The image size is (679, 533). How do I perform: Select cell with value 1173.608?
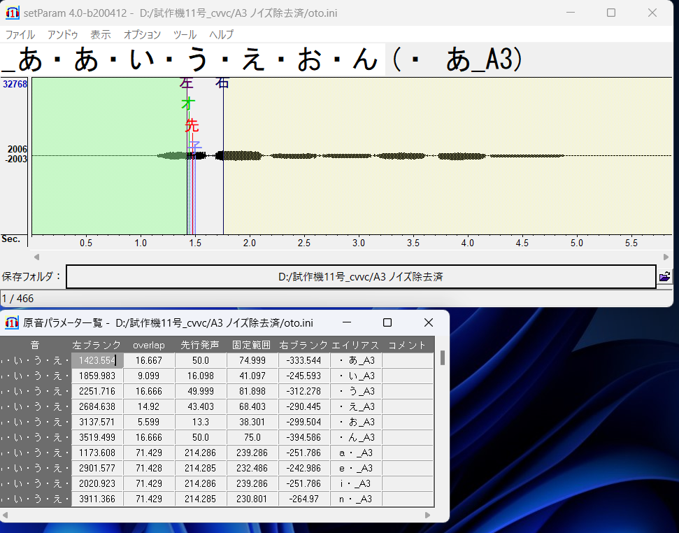click(x=97, y=453)
